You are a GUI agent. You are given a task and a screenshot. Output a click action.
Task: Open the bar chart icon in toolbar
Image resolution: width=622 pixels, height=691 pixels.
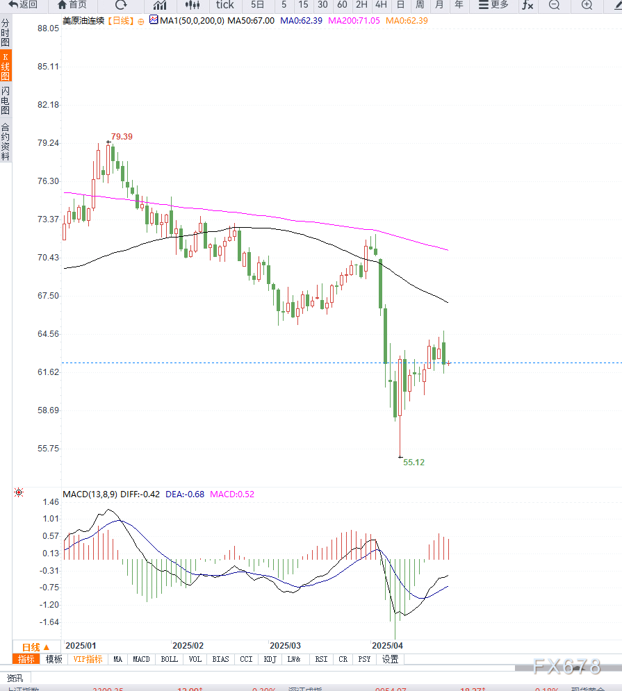click(x=160, y=5)
